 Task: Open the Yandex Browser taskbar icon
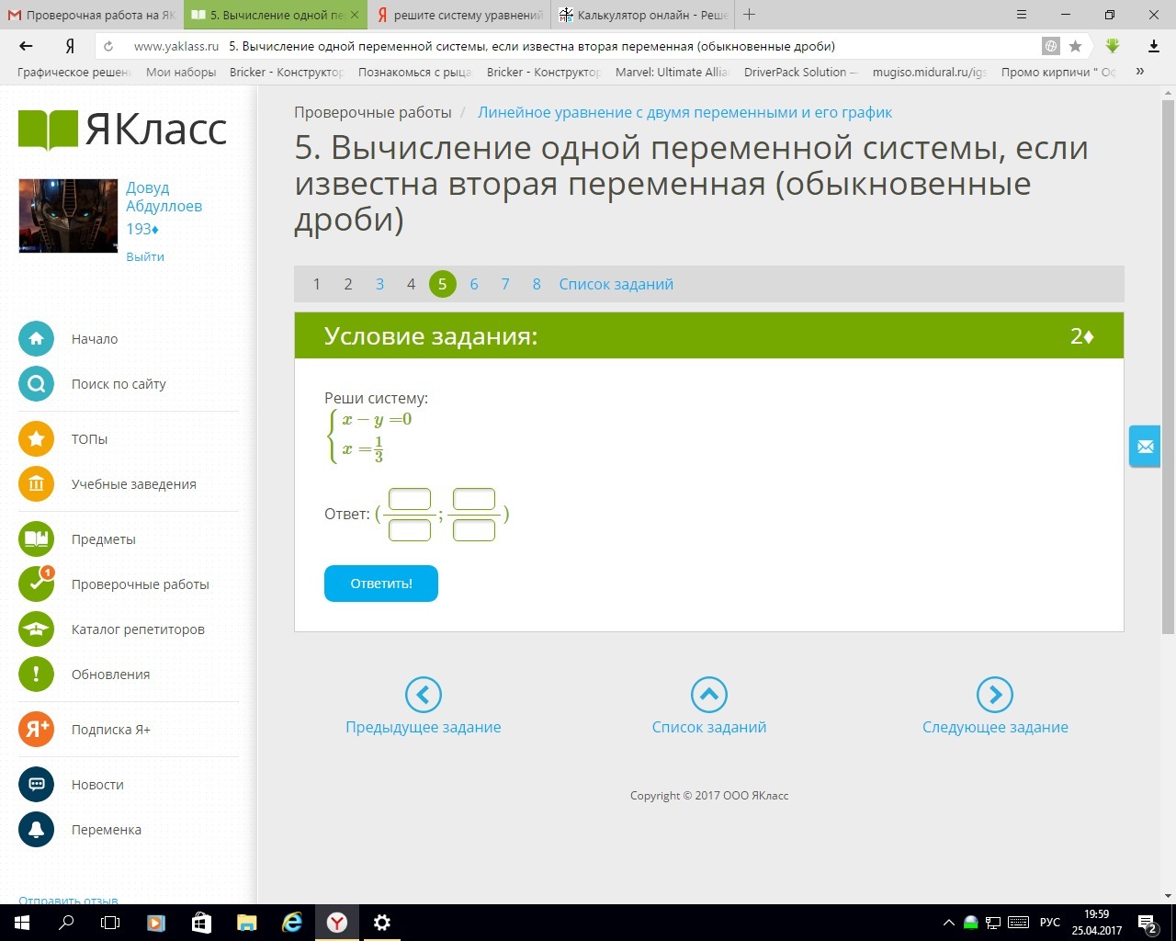[337, 923]
